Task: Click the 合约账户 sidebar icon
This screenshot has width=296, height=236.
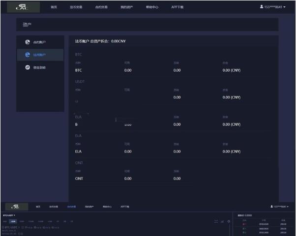Action: (x=28, y=42)
